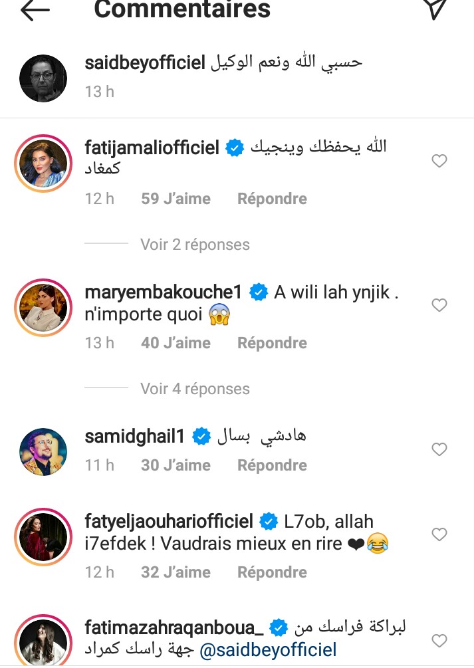Viewport: 474px width, 668px height.
Task: View the 59 J'aime likes list
Action: point(176,199)
